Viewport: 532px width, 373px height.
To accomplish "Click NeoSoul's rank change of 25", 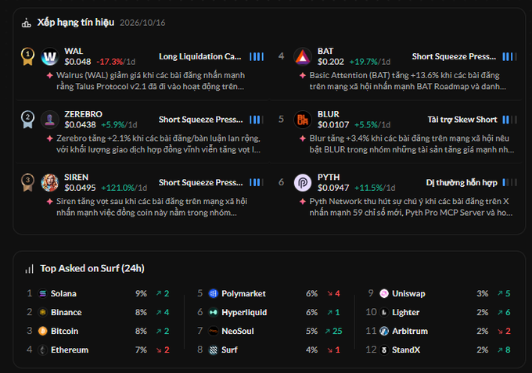I will 334,331.
